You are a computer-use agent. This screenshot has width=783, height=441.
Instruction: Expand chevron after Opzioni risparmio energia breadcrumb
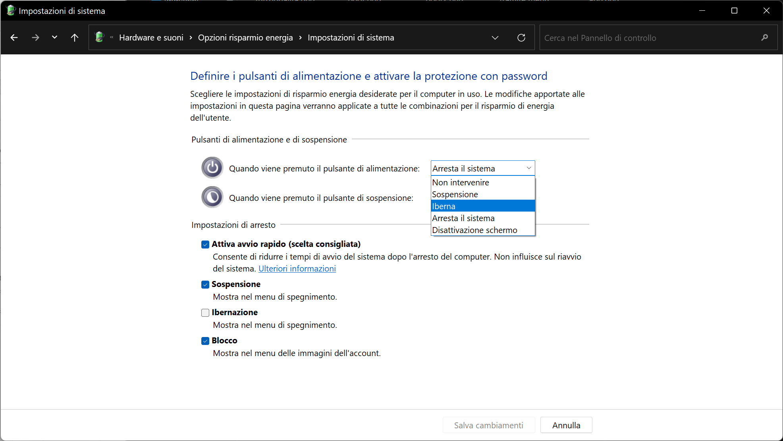[x=300, y=38]
